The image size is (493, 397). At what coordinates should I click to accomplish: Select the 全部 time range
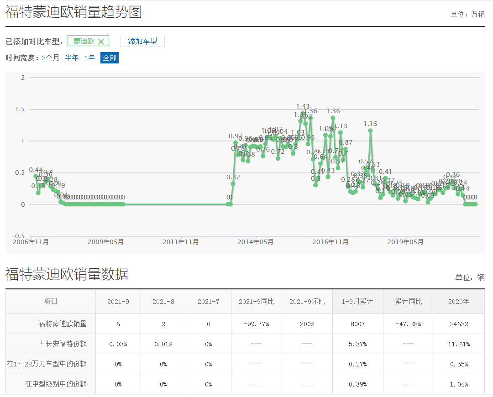click(110, 57)
